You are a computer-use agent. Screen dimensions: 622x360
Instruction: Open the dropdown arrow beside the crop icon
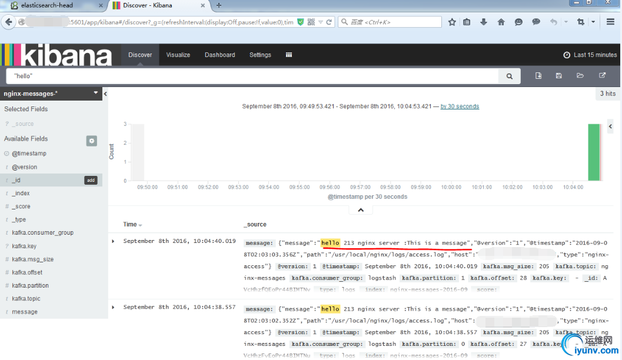point(593,22)
